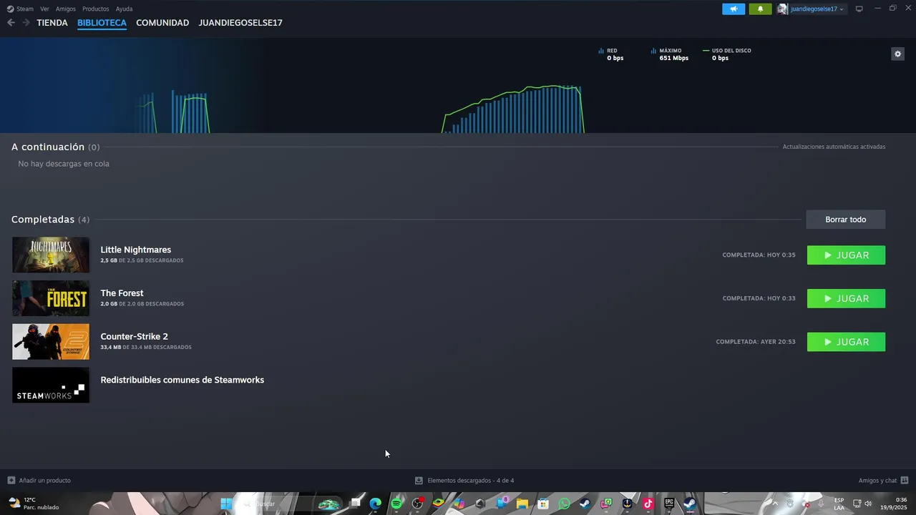The width and height of the screenshot is (916, 515).
Task: Open Epic Games Launcher from the taskbar
Action: tap(669, 504)
